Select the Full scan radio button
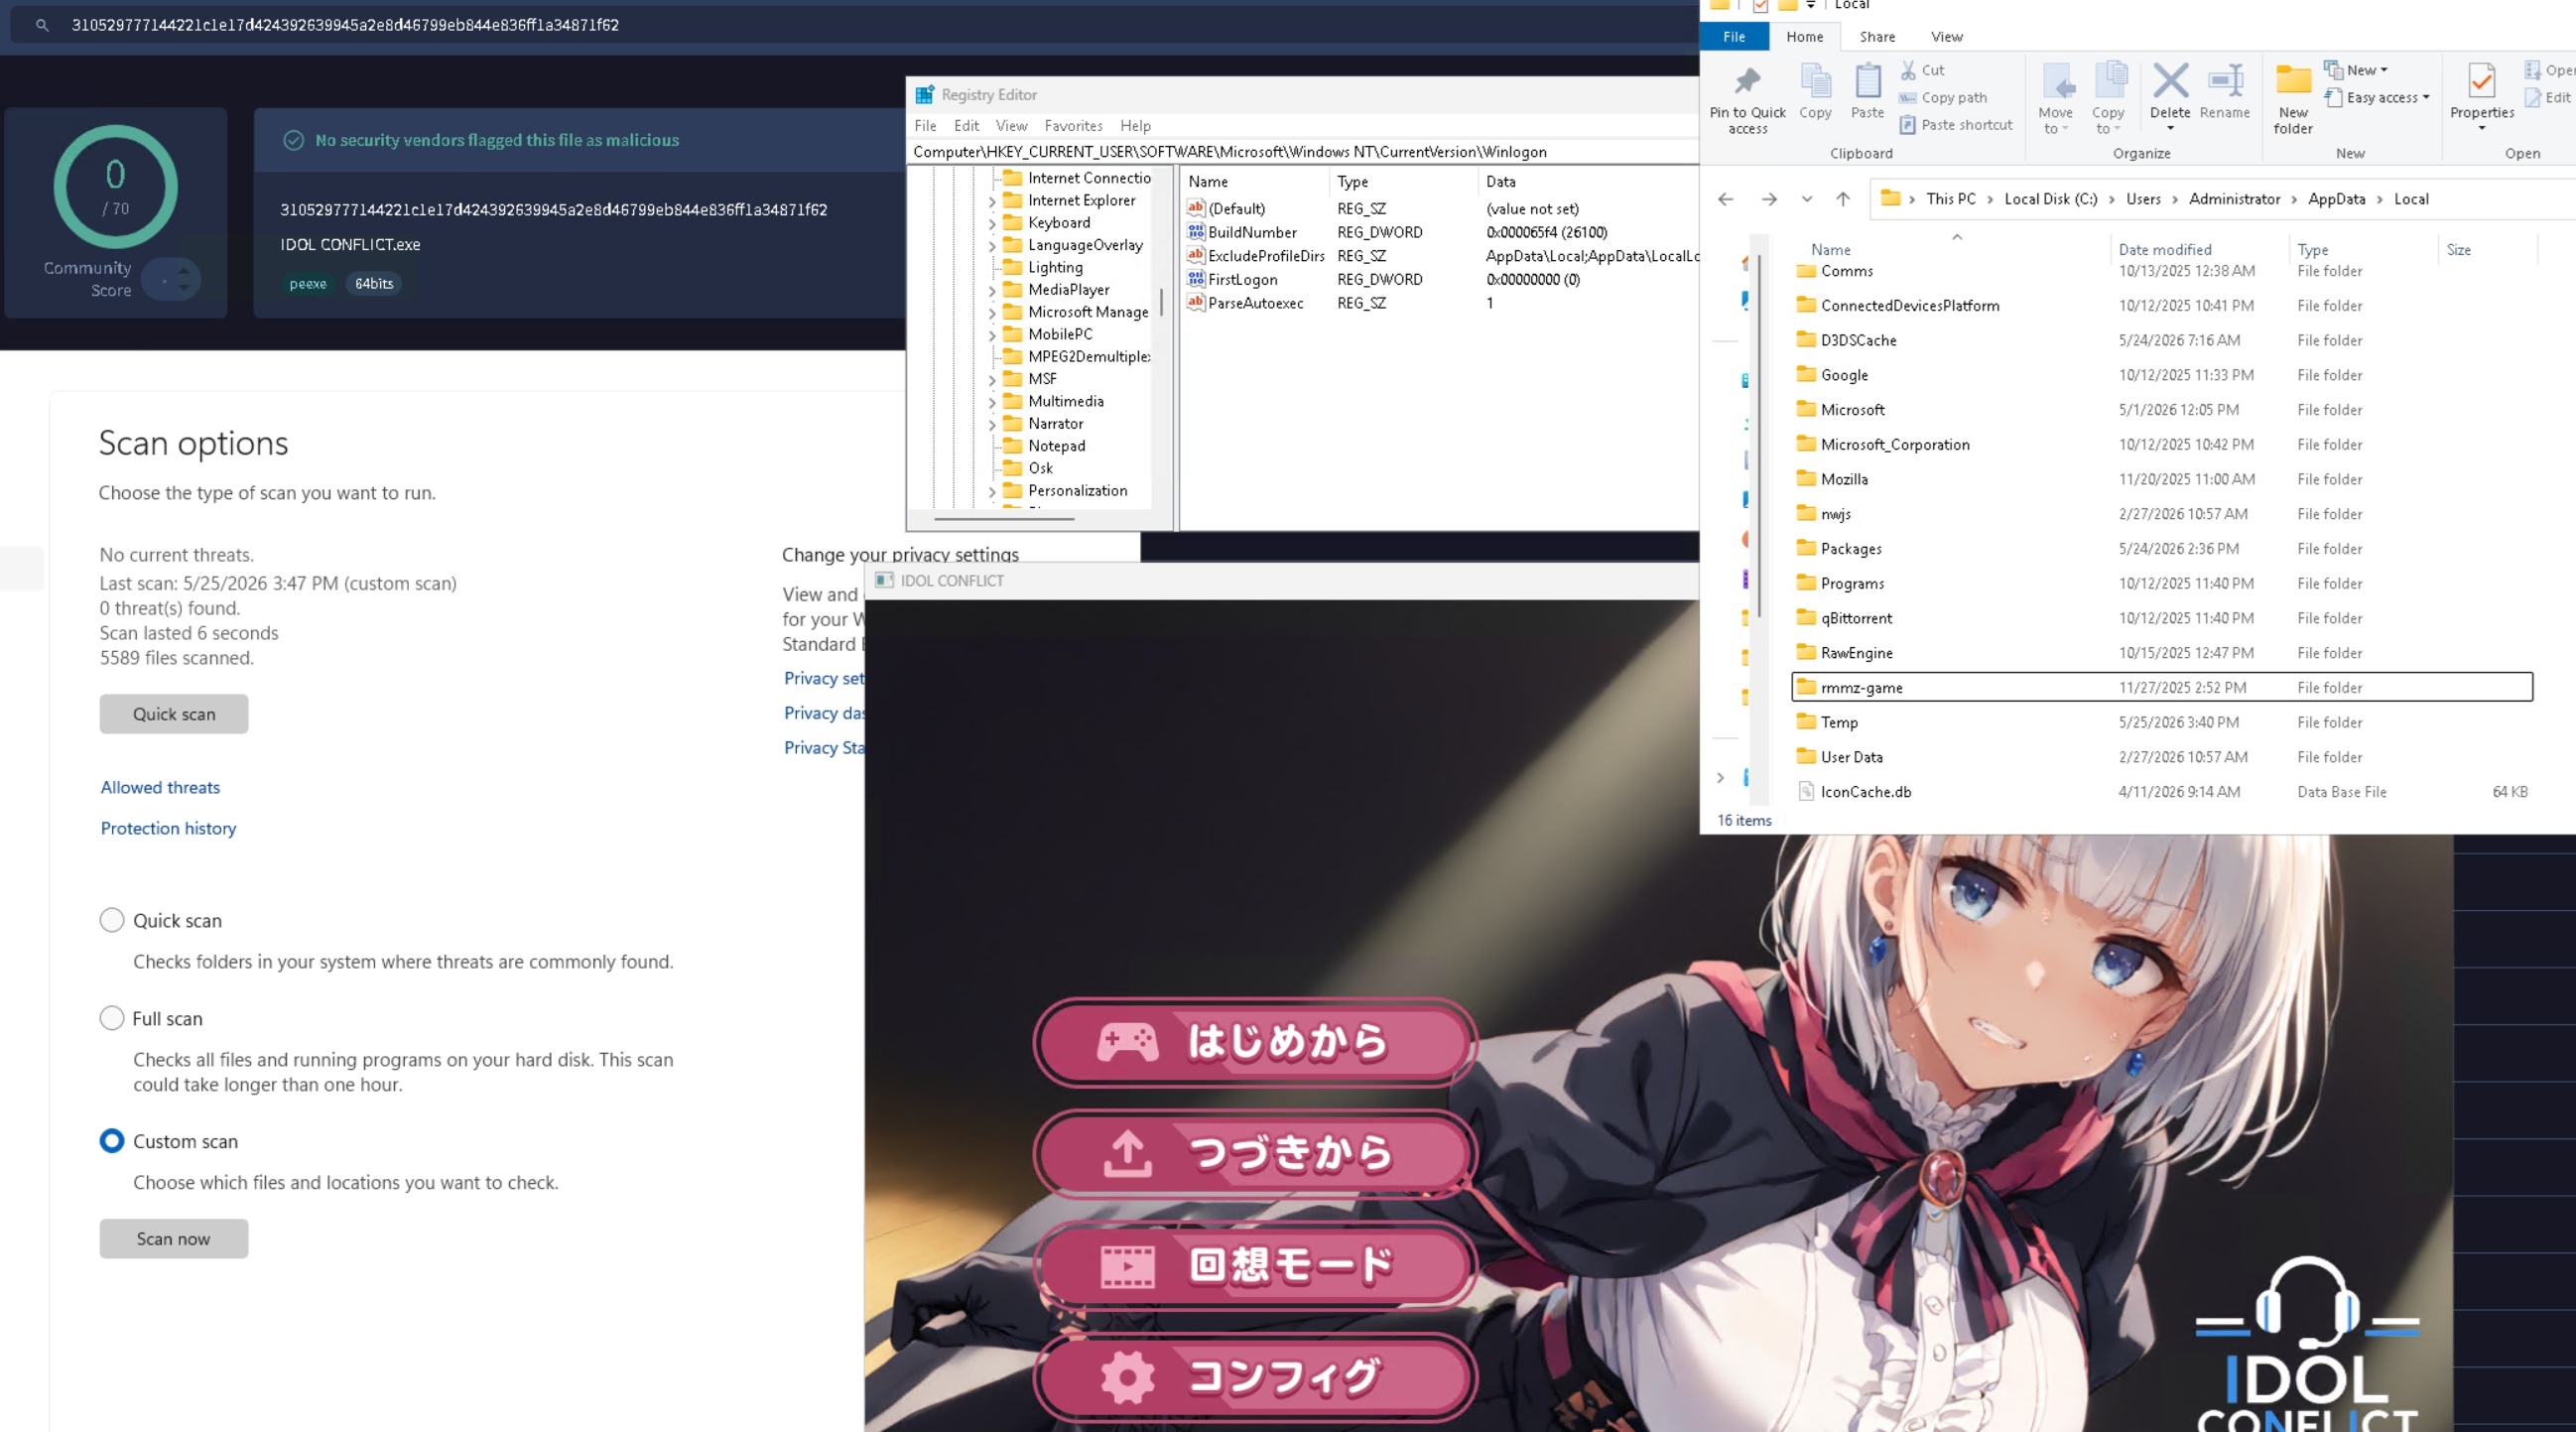Viewport: 2576px width, 1432px height. pyautogui.click(x=112, y=1018)
